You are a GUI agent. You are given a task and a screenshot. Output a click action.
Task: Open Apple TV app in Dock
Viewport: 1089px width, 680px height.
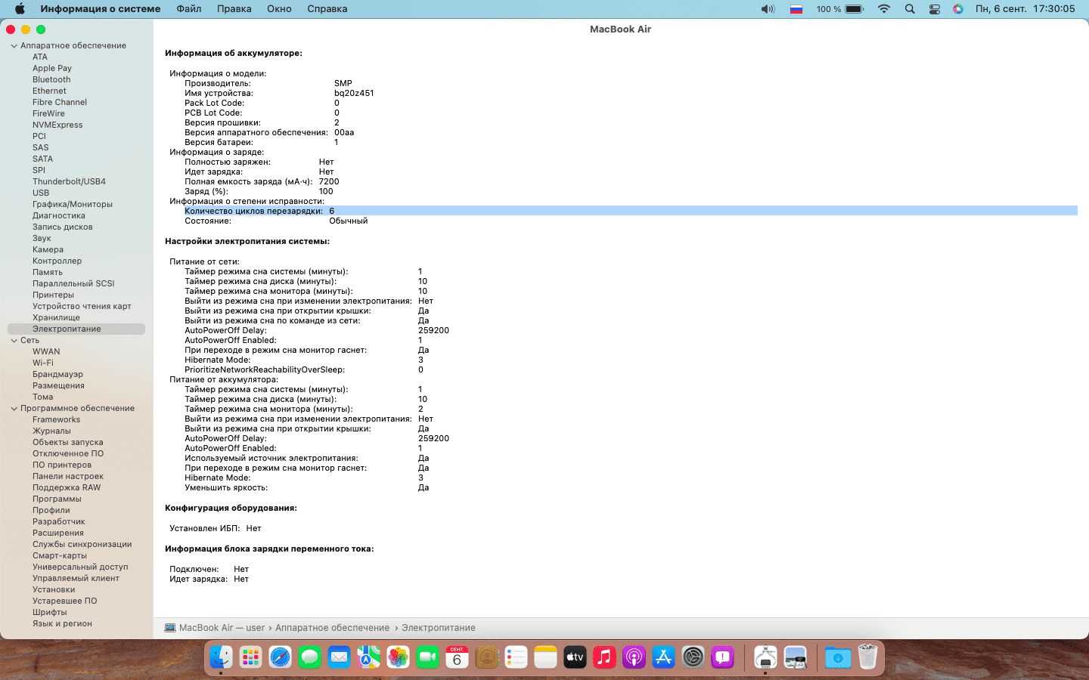coord(575,657)
